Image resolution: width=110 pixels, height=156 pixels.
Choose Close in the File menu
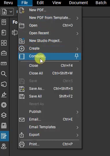point(50,66)
